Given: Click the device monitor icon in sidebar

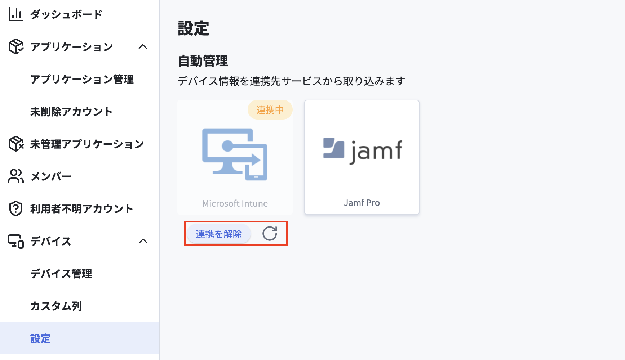Looking at the screenshot, I should click(16, 241).
